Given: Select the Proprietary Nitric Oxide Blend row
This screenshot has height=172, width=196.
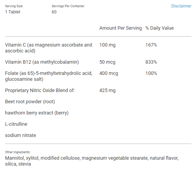Looking at the screenshot, I should (40, 90).
